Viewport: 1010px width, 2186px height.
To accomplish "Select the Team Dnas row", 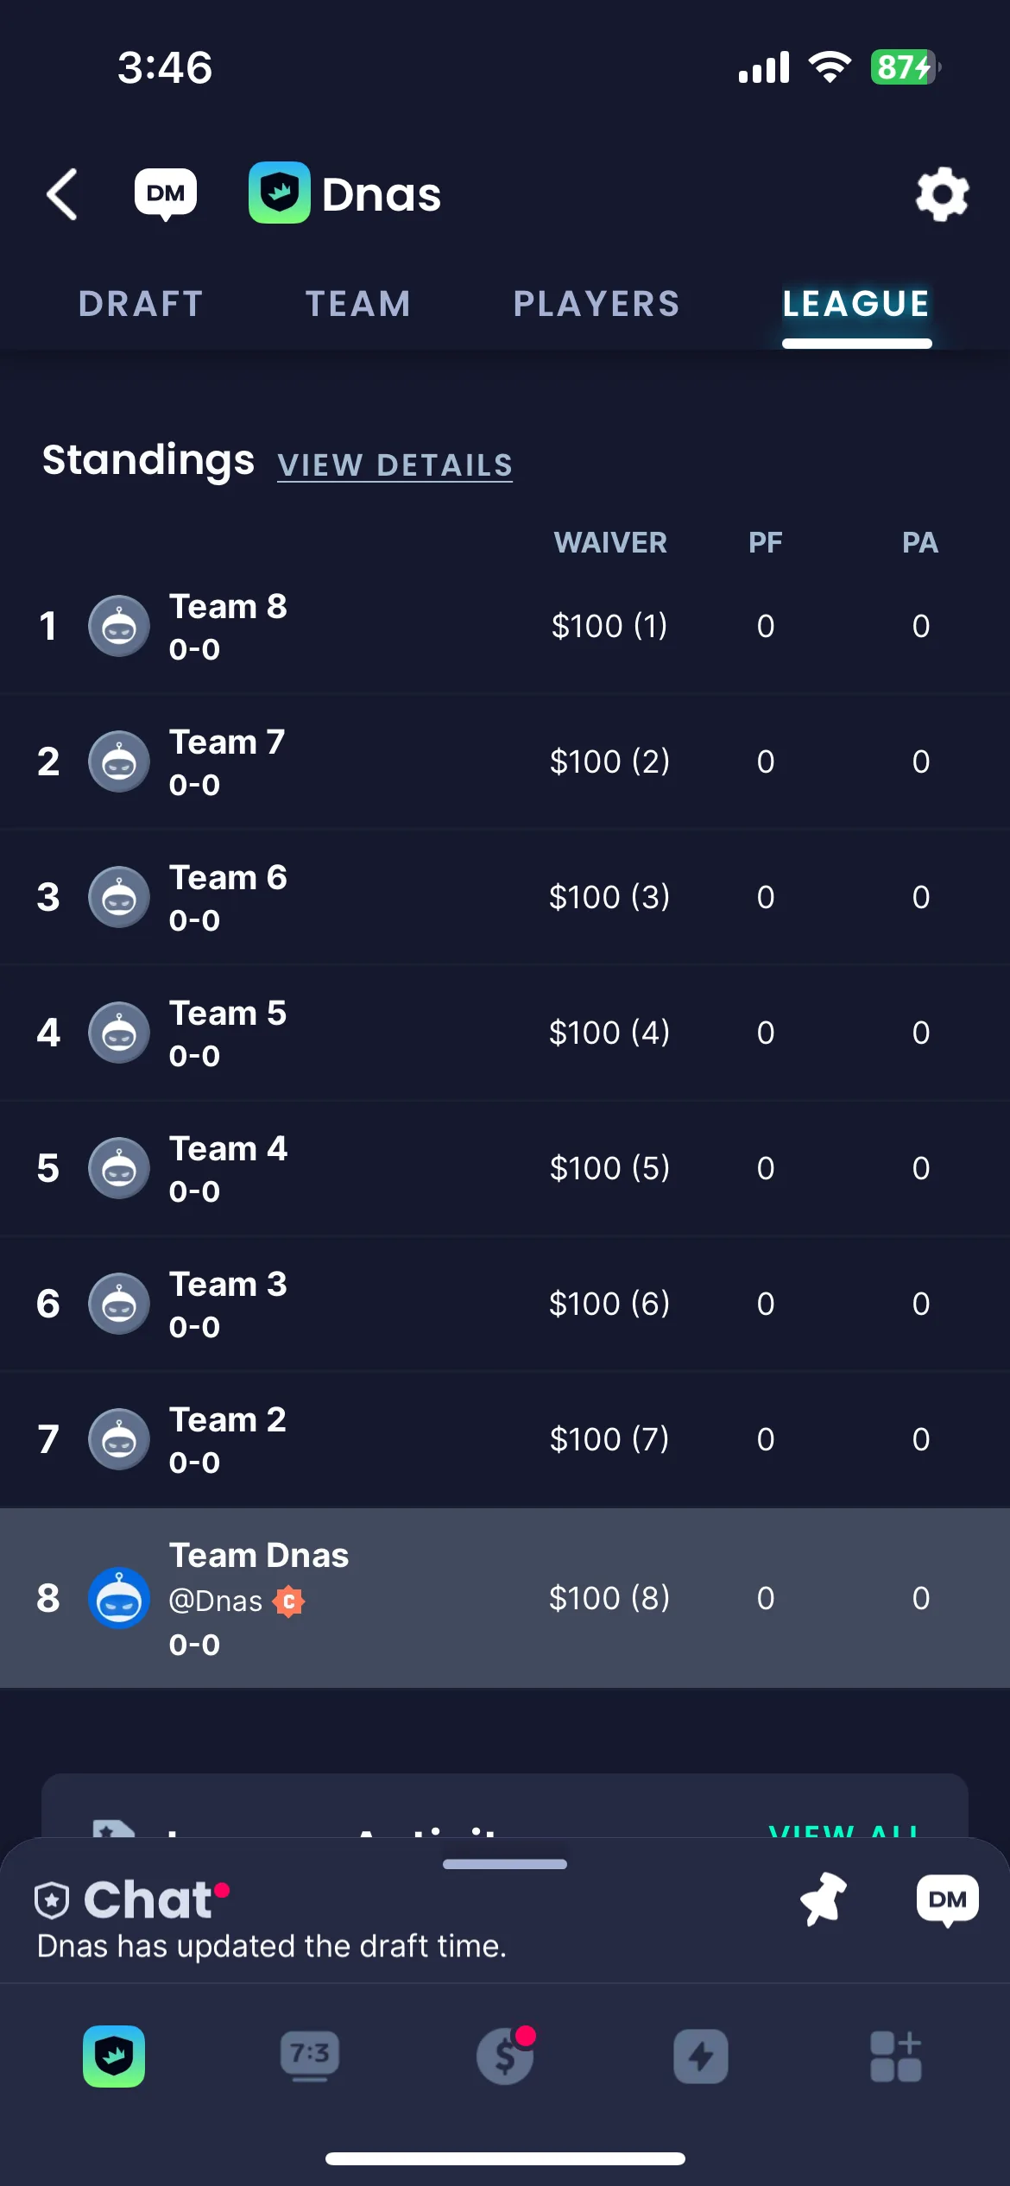I will click(505, 1598).
